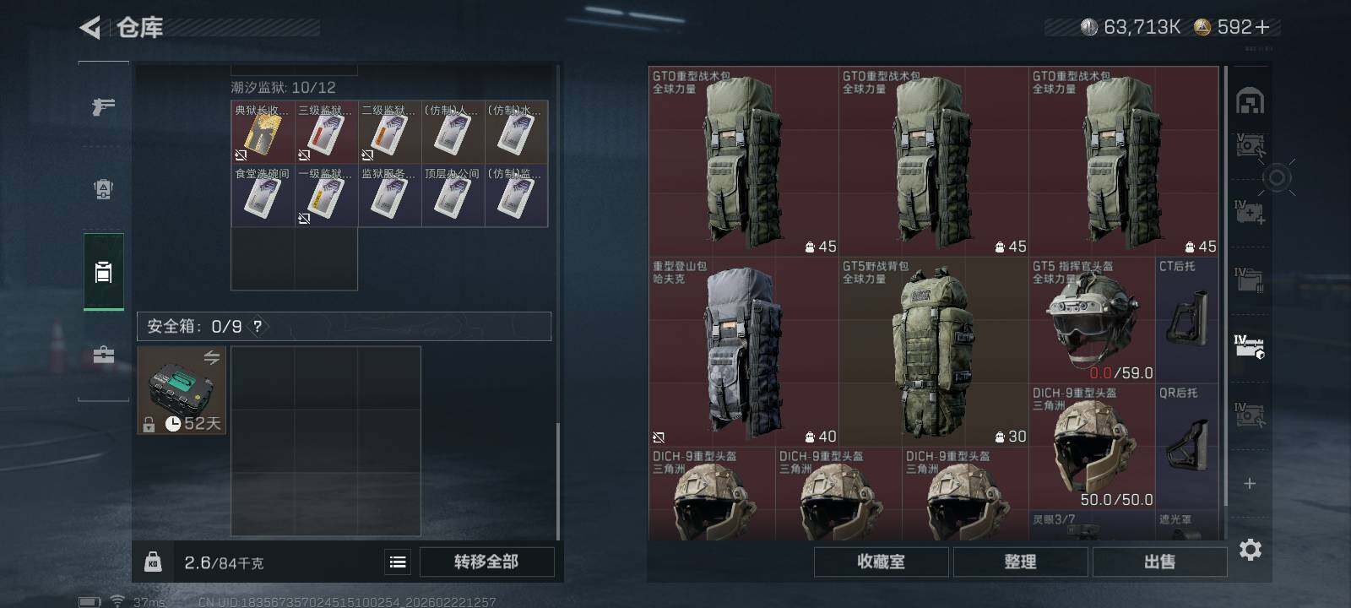Click the question mark next to 安全箱
The height and width of the screenshot is (608, 1351).
click(x=258, y=326)
